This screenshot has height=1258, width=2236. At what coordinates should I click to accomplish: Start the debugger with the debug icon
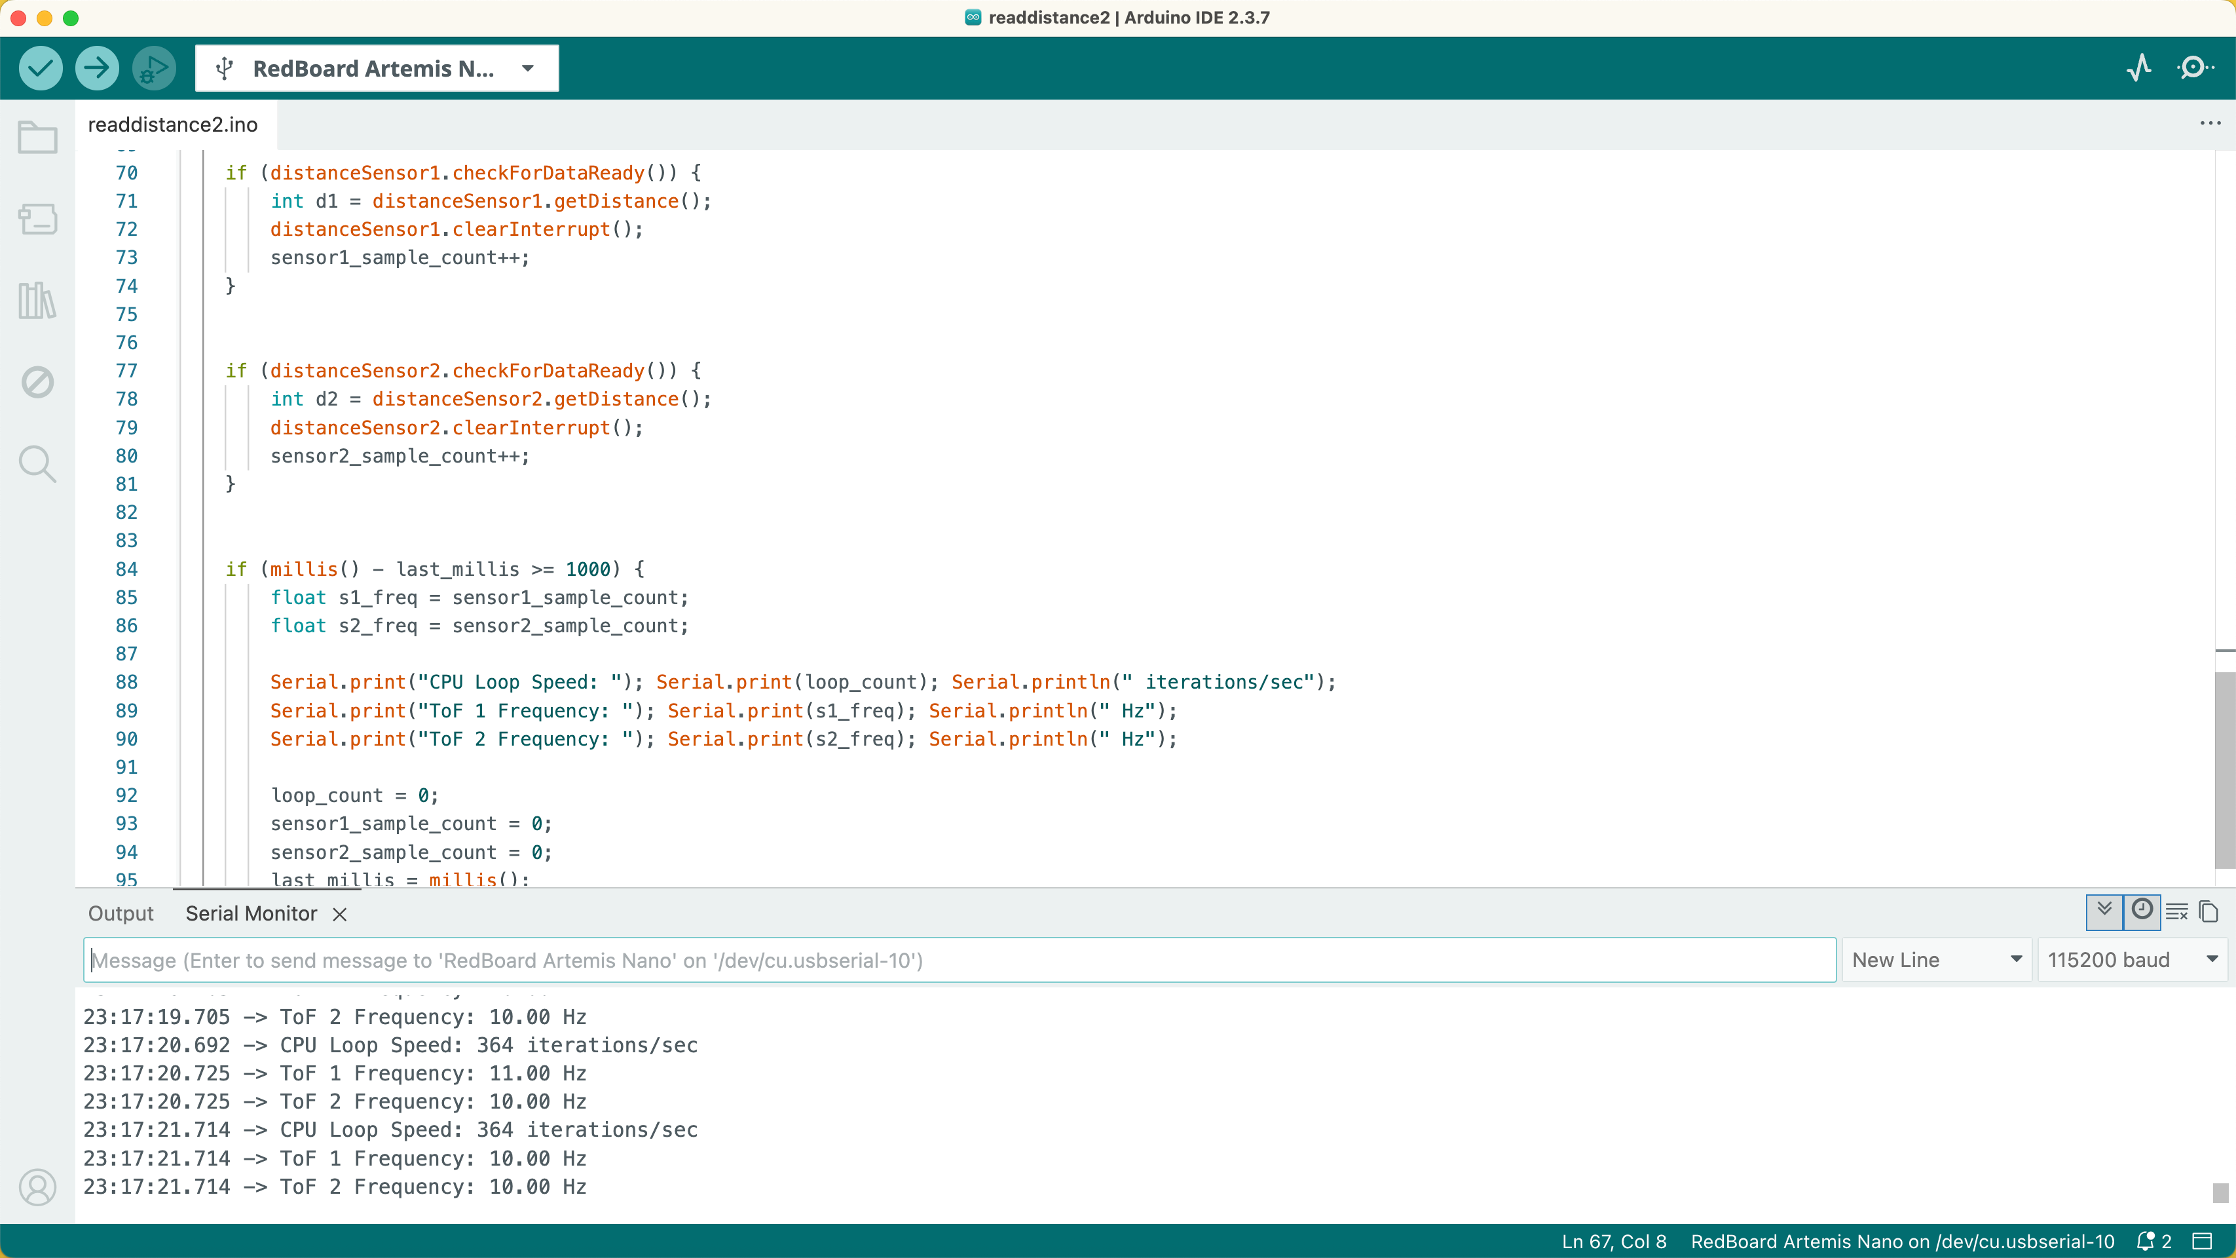coord(154,67)
